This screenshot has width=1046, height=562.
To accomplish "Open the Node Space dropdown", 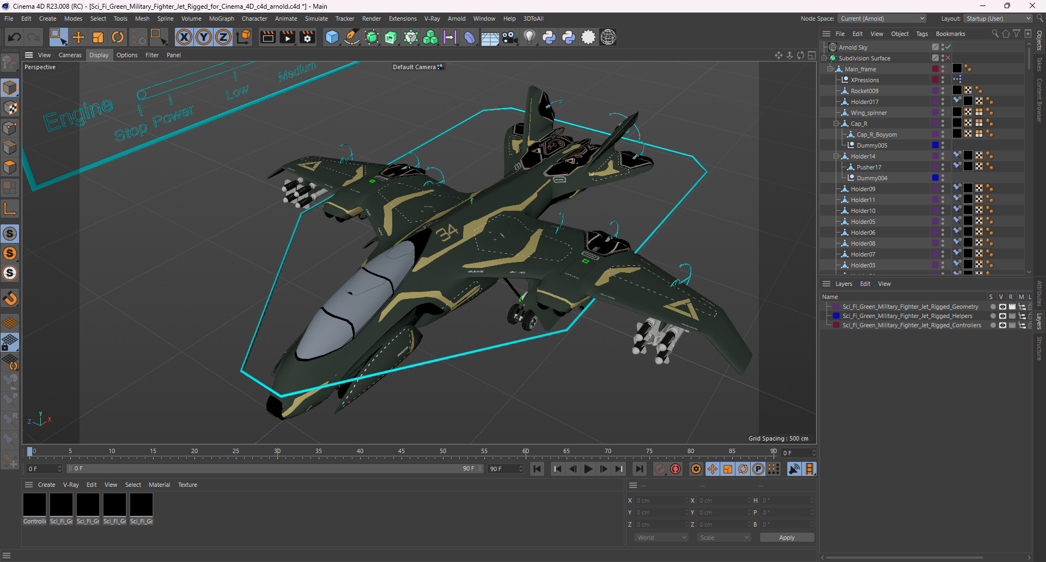I will point(881,19).
